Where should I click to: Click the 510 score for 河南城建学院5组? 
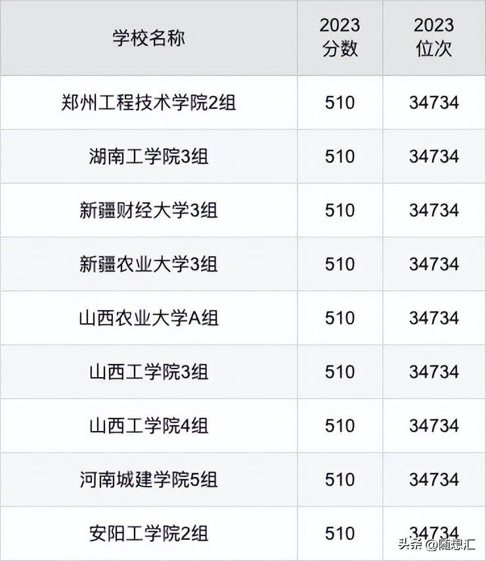[340, 480]
